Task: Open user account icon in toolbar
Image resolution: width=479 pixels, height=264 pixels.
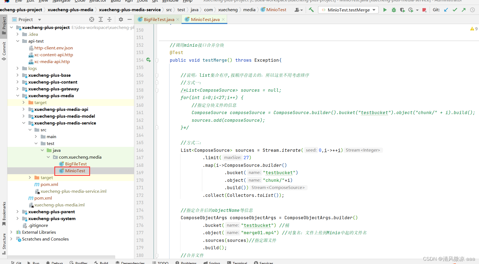Action: click(299, 10)
